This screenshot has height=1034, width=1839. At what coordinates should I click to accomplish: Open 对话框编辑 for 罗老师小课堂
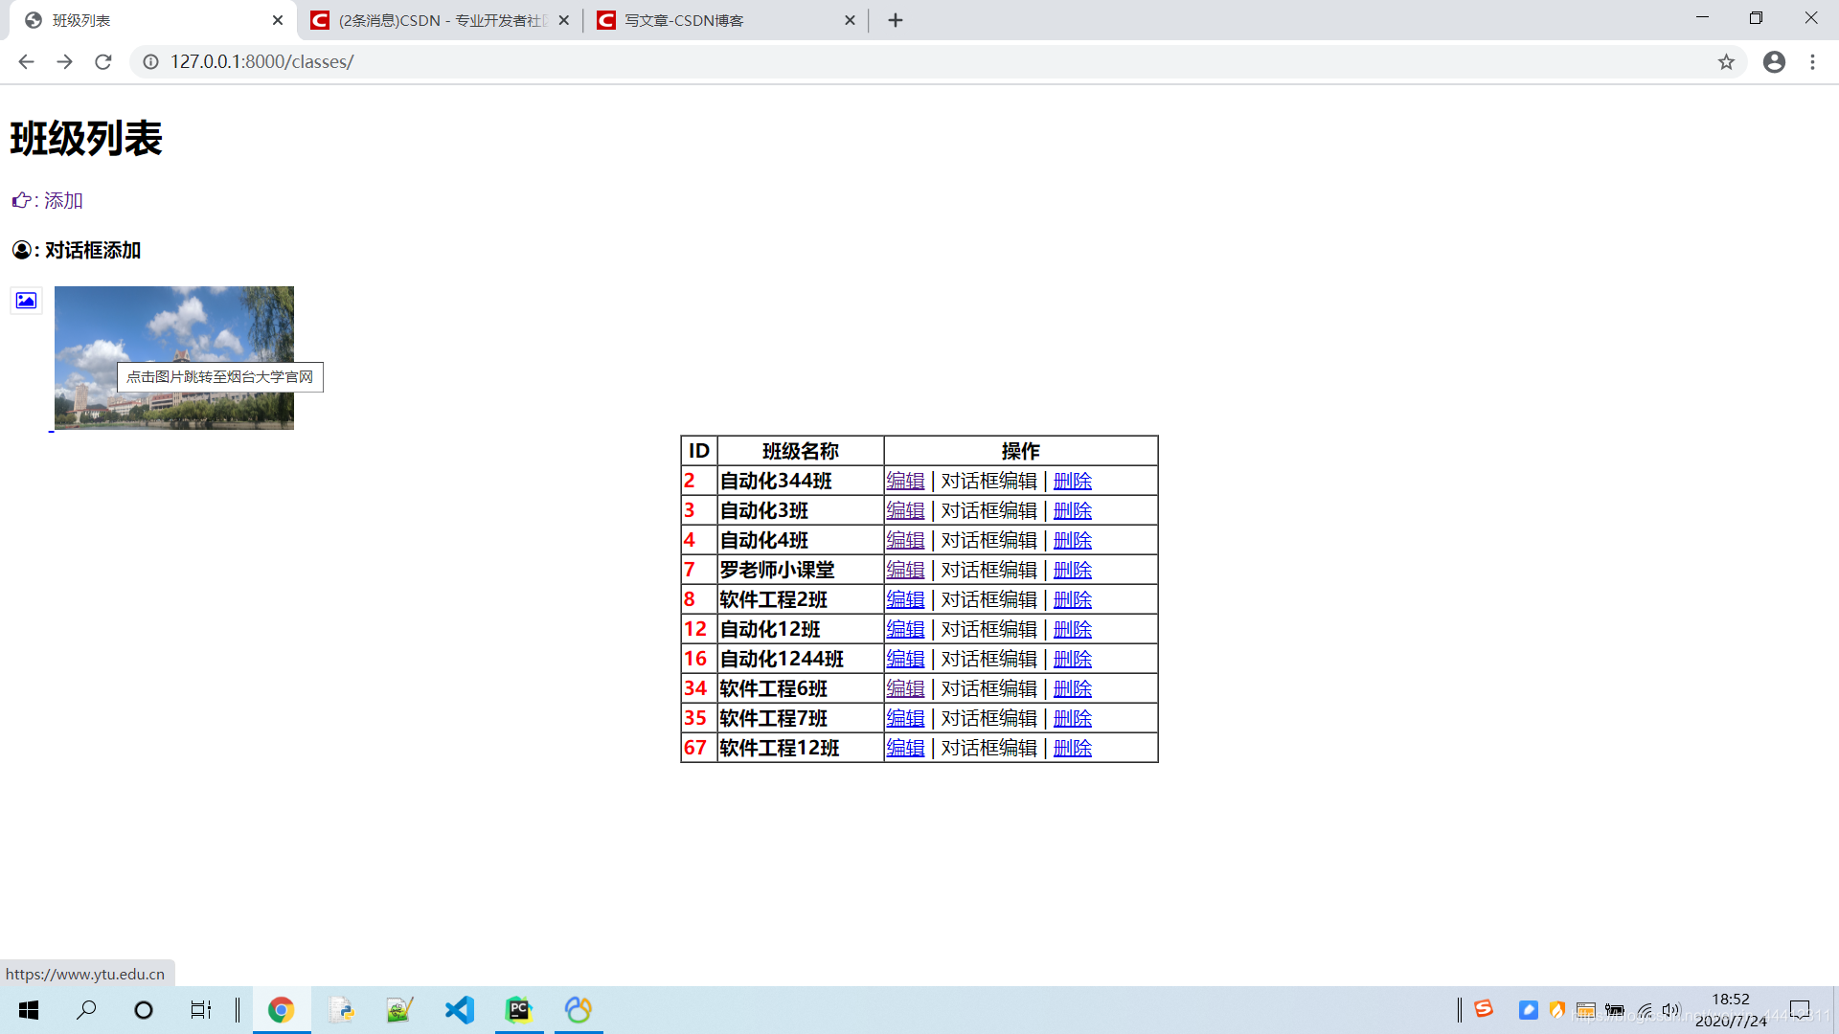tap(989, 570)
